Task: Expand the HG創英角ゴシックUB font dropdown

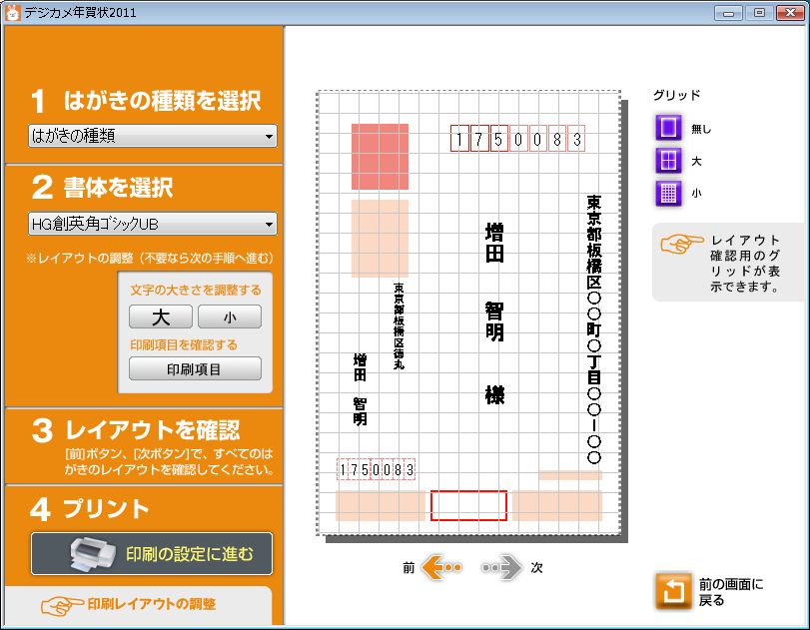Action: tap(153, 224)
